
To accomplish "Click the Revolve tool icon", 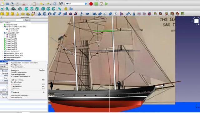I will (44, 14).
